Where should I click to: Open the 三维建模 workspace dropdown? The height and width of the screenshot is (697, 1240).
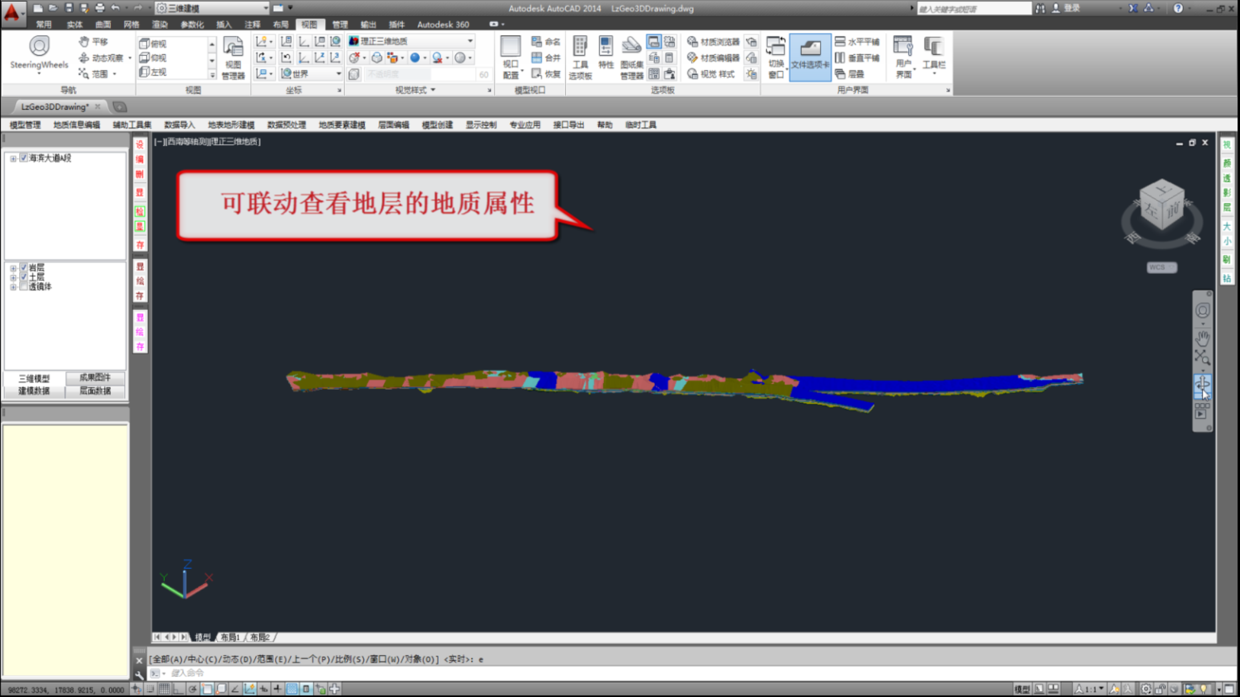[212, 8]
